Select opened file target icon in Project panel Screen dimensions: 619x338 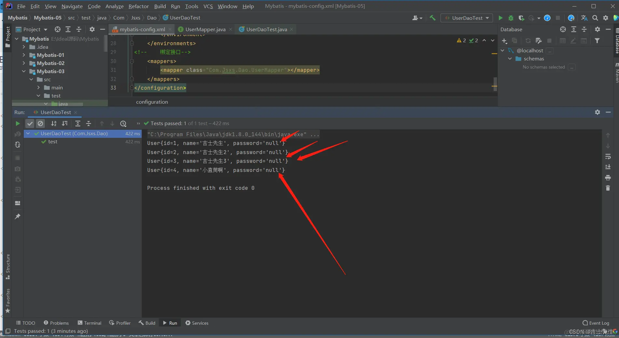58,29
